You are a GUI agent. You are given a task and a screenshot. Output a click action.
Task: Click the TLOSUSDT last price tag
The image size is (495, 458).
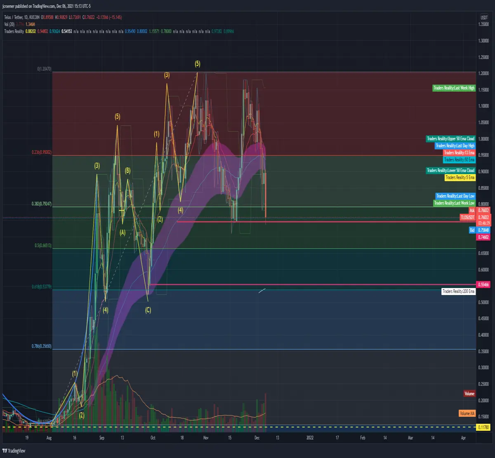(x=468, y=217)
